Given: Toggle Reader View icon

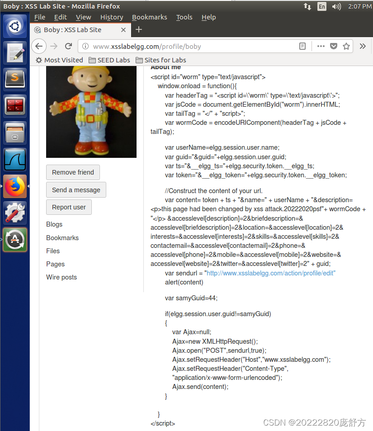Looking at the screenshot, I should 302,46.
